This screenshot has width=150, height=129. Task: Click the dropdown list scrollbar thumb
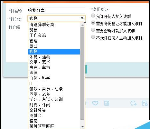click(x=82, y=74)
